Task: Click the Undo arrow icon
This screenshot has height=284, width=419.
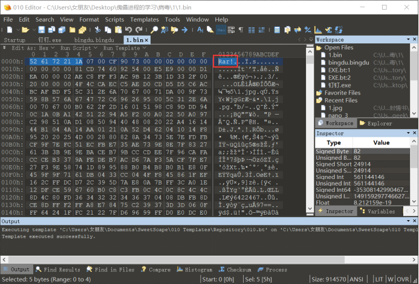Action: click(129, 30)
